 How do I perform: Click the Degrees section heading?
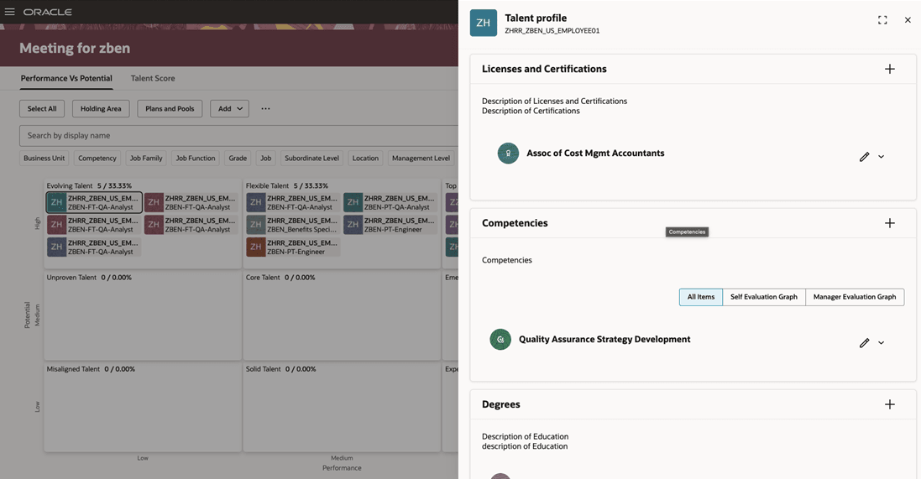pos(501,404)
